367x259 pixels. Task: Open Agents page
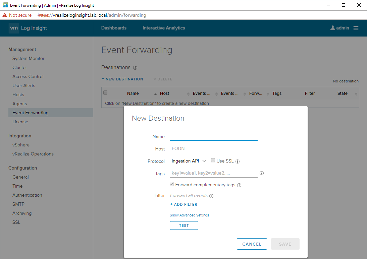coord(20,104)
